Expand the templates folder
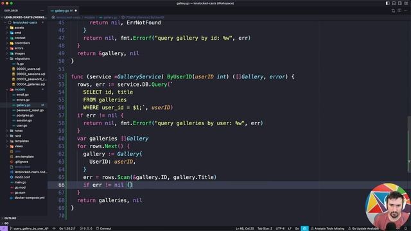This screenshot has width=411, height=231. click(21, 141)
